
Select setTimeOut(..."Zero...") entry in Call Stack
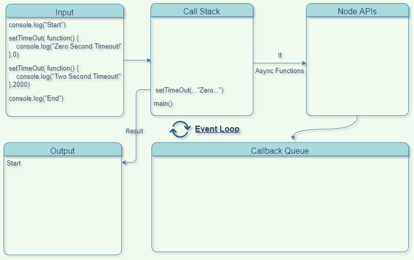(x=189, y=90)
